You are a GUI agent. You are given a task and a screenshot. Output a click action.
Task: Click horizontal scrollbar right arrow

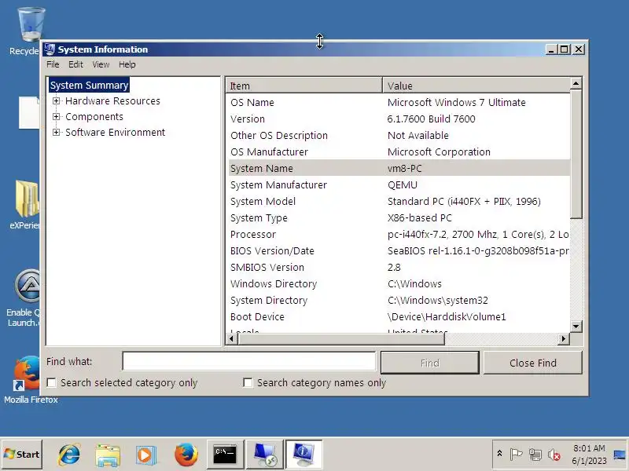click(x=564, y=339)
